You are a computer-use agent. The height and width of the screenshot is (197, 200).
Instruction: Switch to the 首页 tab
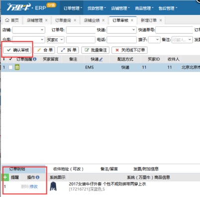point(12,20)
